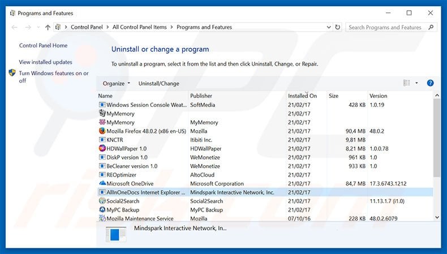447x254 pixels.
Task: Click the vertical scrollbar thumb
Action: [x=437, y=137]
